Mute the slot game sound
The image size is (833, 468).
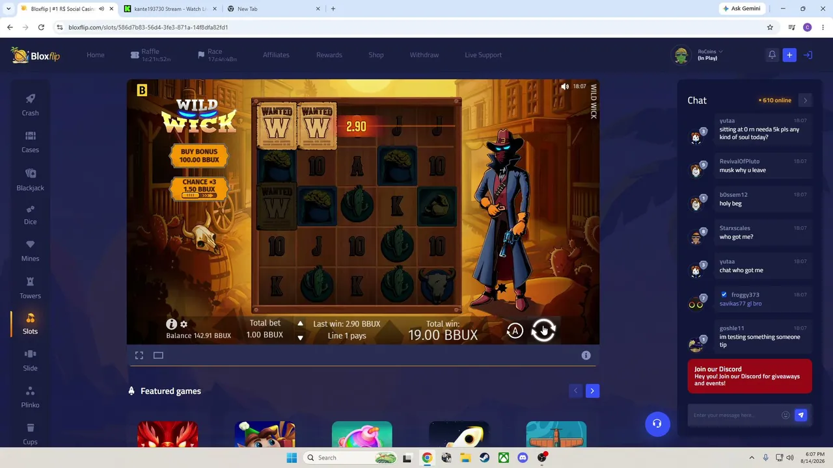(x=565, y=86)
